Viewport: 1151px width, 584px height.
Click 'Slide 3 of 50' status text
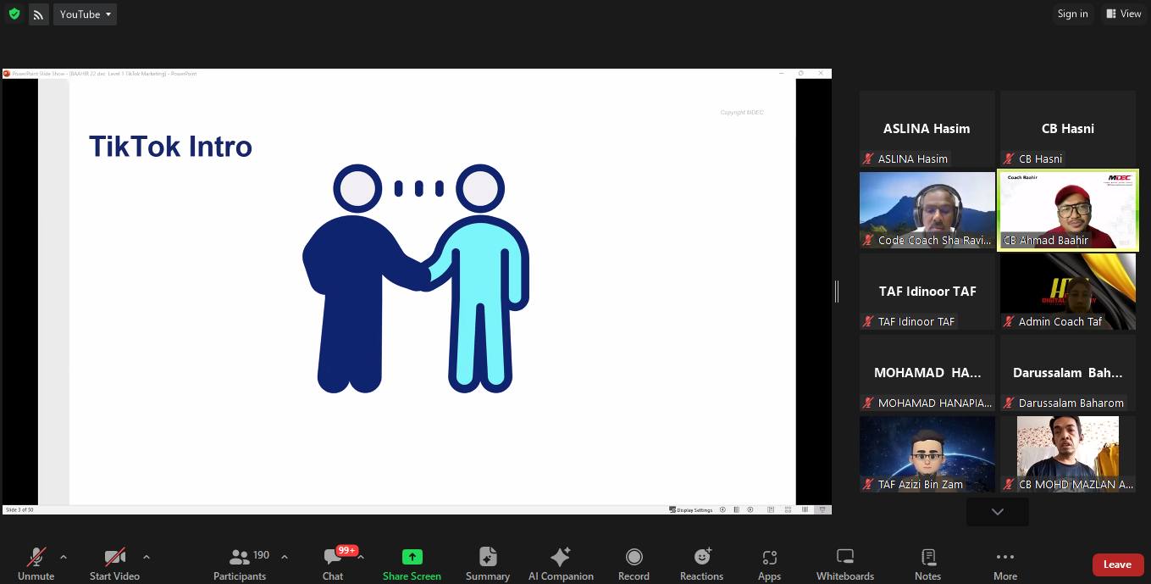coord(19,510)
